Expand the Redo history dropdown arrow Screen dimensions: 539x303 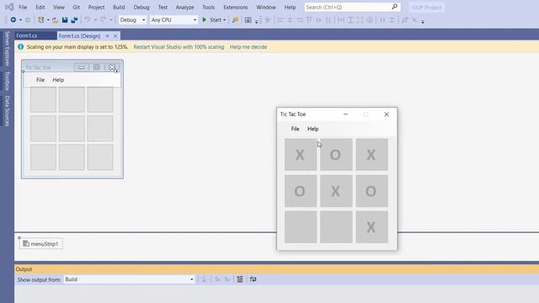click(x=110, y=20)
